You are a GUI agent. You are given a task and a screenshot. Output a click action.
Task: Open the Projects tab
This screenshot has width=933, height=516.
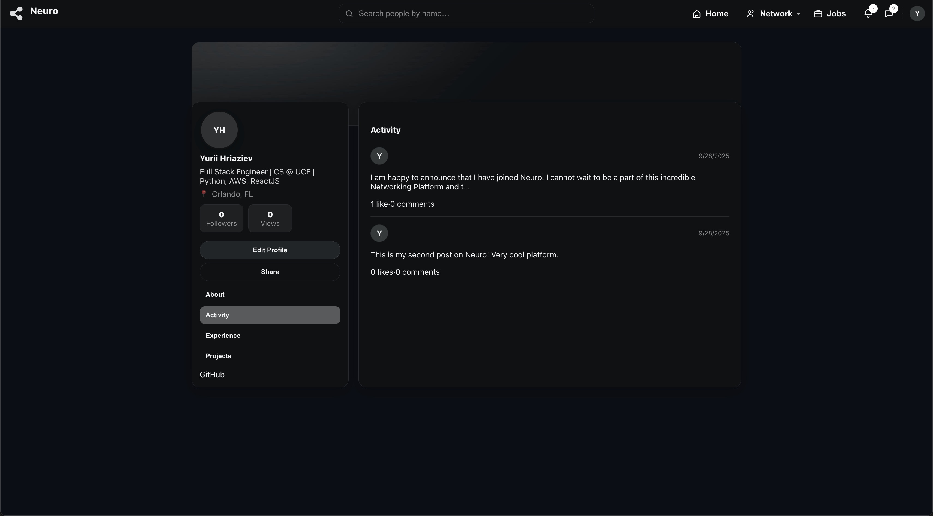[x=218, y=356]
